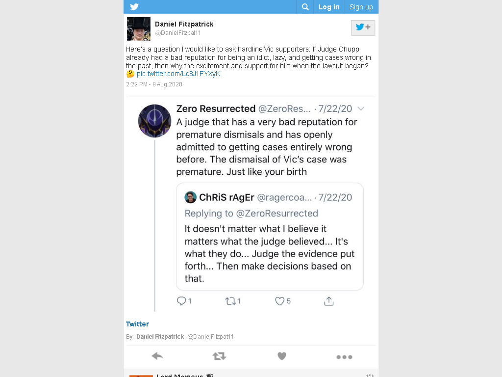Screen dimensions: 502x377
Task: Open the Daniel Fitzpatrick name in the byline
Action: (160, 337)
